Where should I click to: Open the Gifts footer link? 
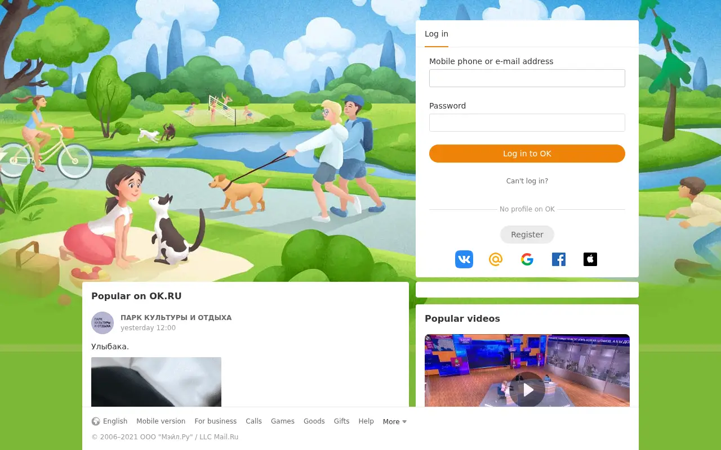click(341, 421)
